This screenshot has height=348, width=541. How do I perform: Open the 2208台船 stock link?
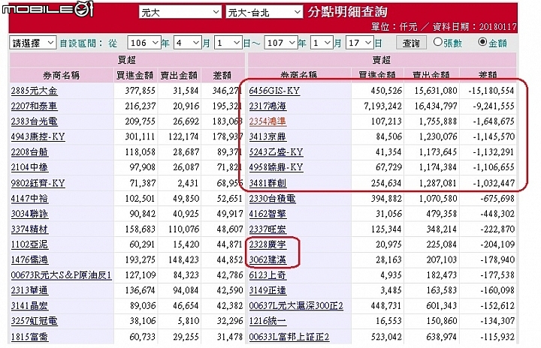(29, 152)
